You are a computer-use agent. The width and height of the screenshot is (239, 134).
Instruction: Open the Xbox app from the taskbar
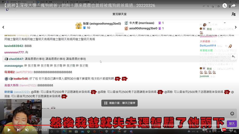(88, 132)
